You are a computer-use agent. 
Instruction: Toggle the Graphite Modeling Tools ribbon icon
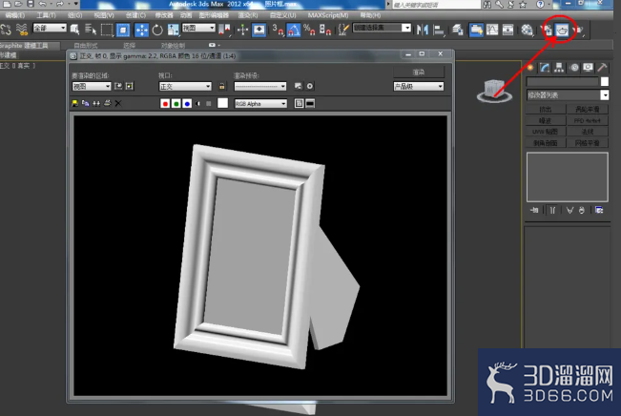[476, 30]
